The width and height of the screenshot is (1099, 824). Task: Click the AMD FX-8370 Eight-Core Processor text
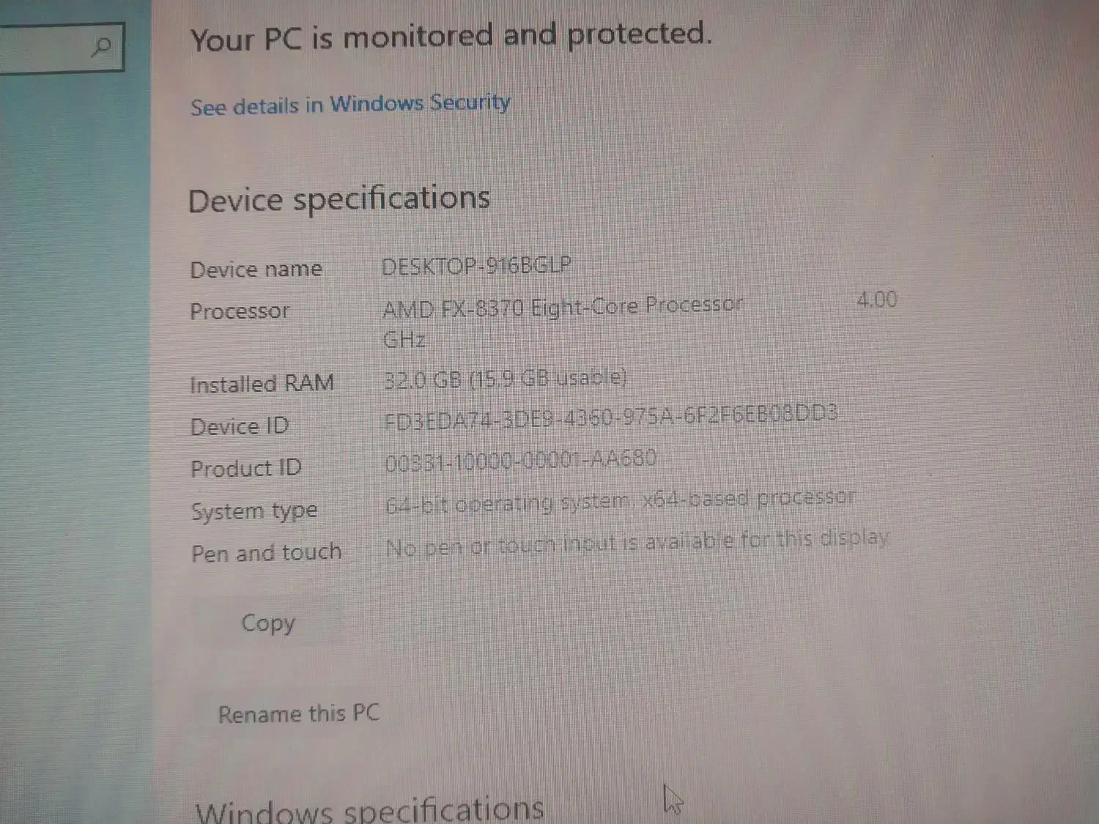pyautogui.click(x=563, y=306)
